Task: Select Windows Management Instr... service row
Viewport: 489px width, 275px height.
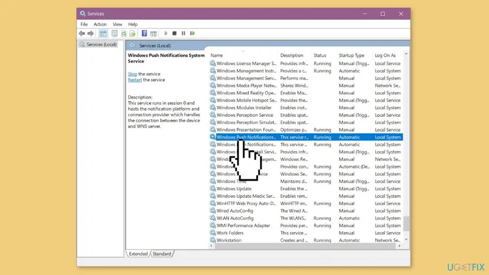Action: click(x=306, y=71)
